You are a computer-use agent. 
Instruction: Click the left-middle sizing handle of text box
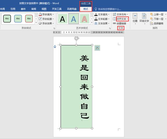[61, 87]
